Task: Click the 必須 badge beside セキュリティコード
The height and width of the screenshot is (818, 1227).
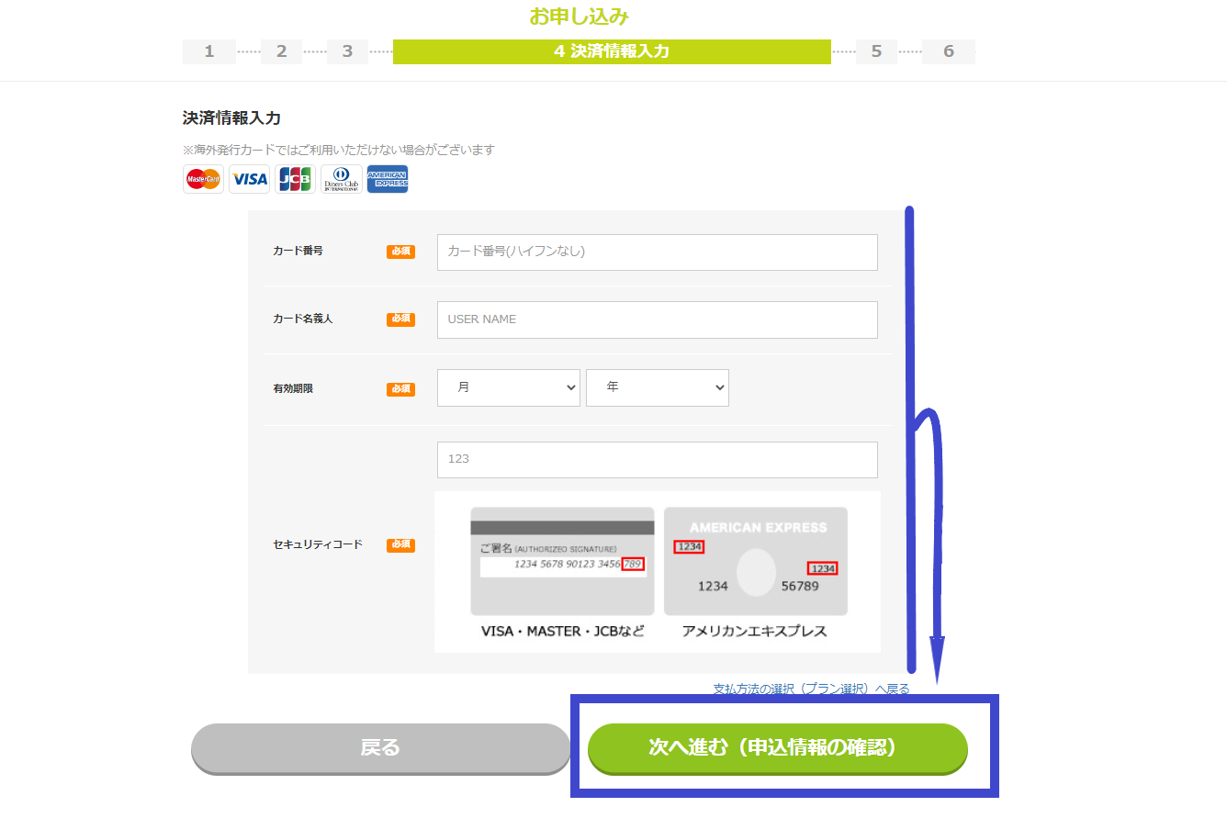Action: (400, 545)
